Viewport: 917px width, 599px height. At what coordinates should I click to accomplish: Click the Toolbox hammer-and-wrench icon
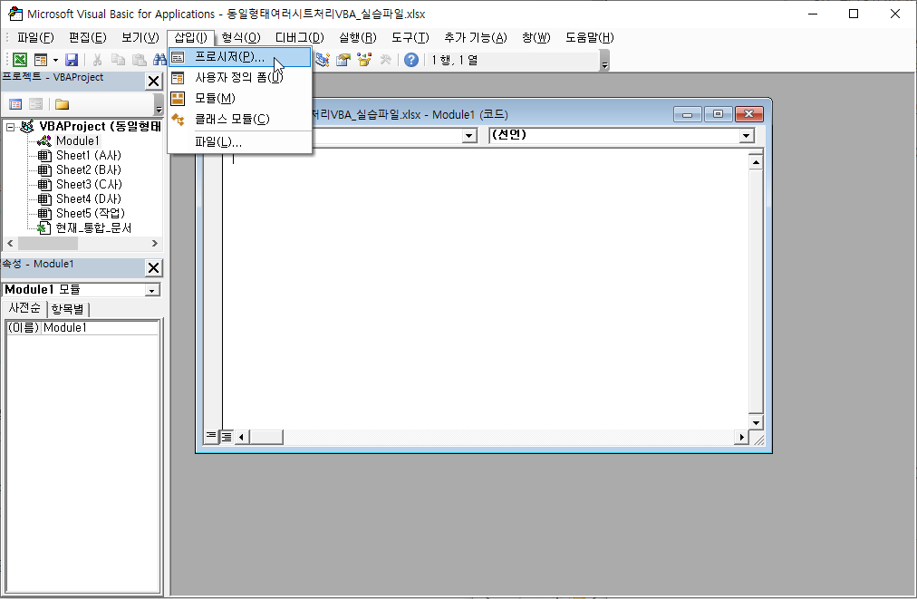pyautogui.click(x=385, y=60)
